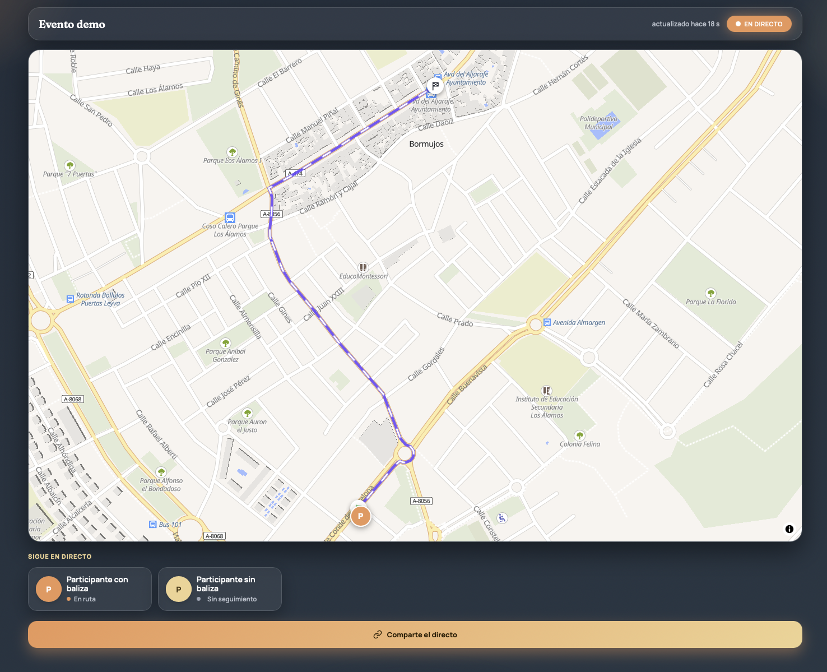The height and width of the screenshot is (672, 827).
Task: Click the Avenida Almargen bus stop icon
Action: click(547, 322)
